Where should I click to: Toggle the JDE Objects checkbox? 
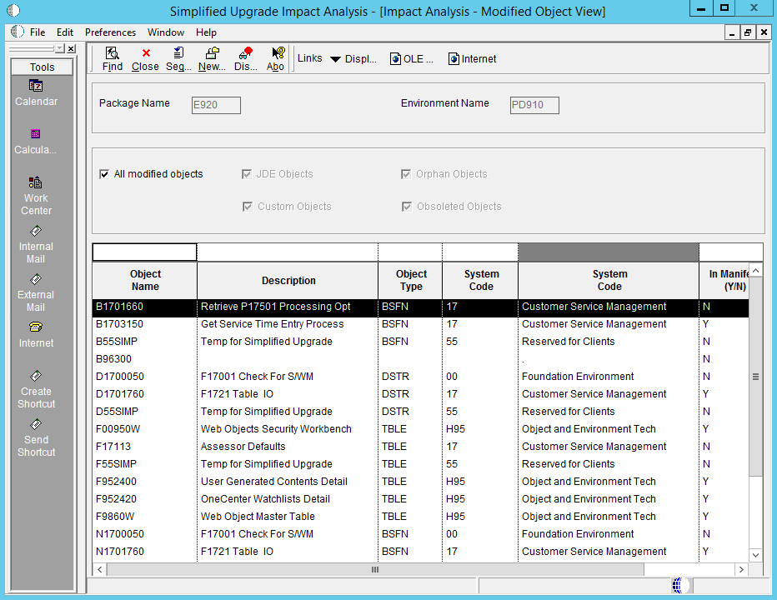[247, 174]
